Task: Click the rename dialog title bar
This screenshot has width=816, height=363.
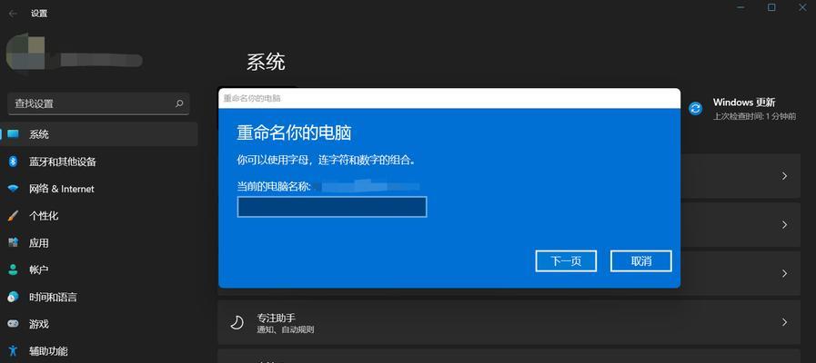Action: pos(449,98)
